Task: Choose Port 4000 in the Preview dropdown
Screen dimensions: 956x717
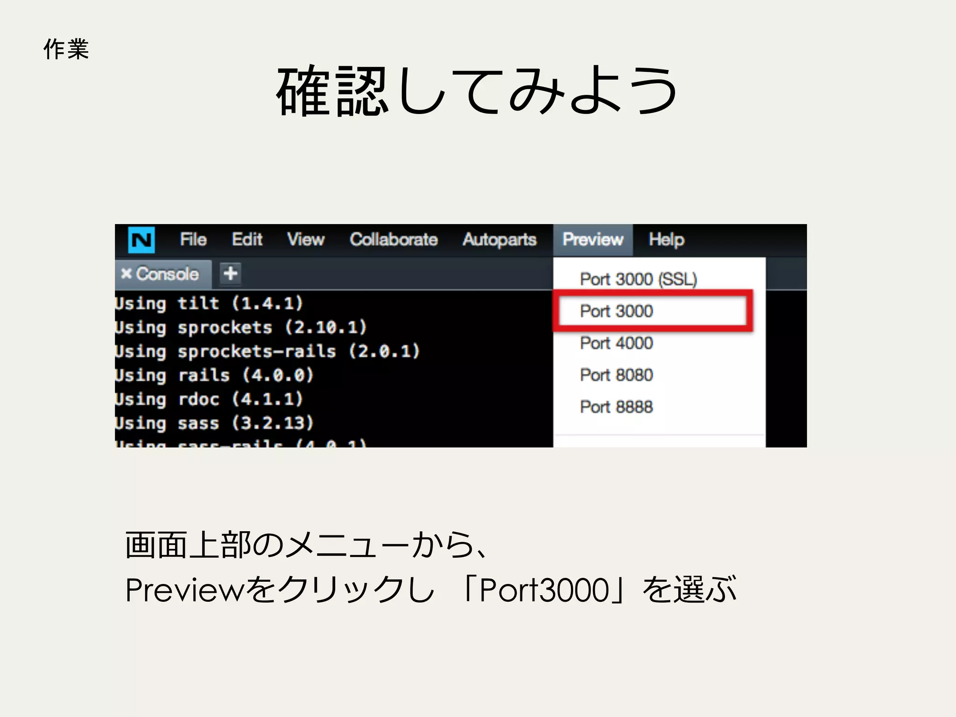Action: tap(616, 343)
